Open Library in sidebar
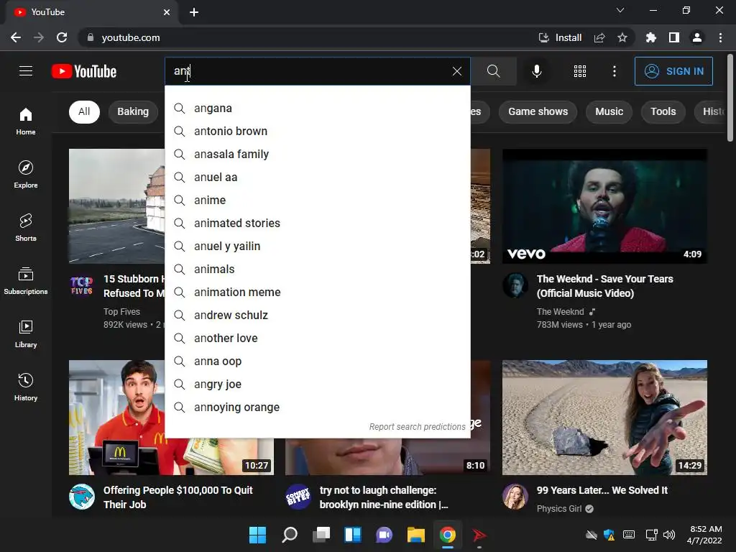736x552 pixels. pyautogui.click(x=26, y=333)
